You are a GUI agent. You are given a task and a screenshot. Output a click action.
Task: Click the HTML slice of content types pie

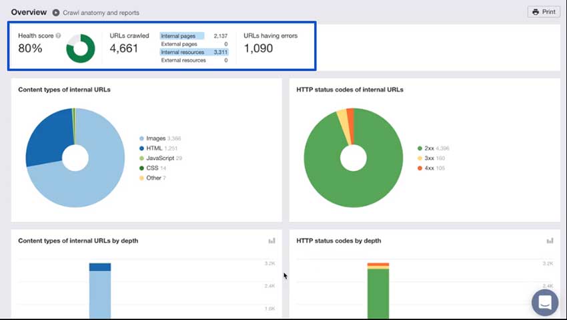tap(49, 138)
